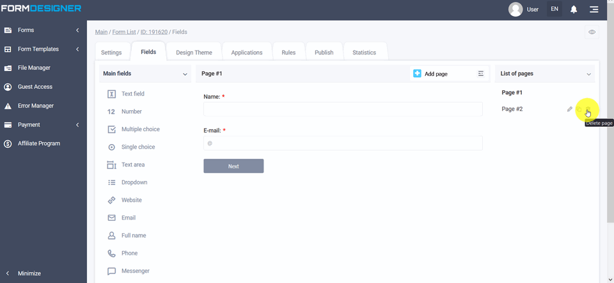The image size is (614, 283).
Task: Edit Page #2 with pencil icon
Action: click(570, 109)
